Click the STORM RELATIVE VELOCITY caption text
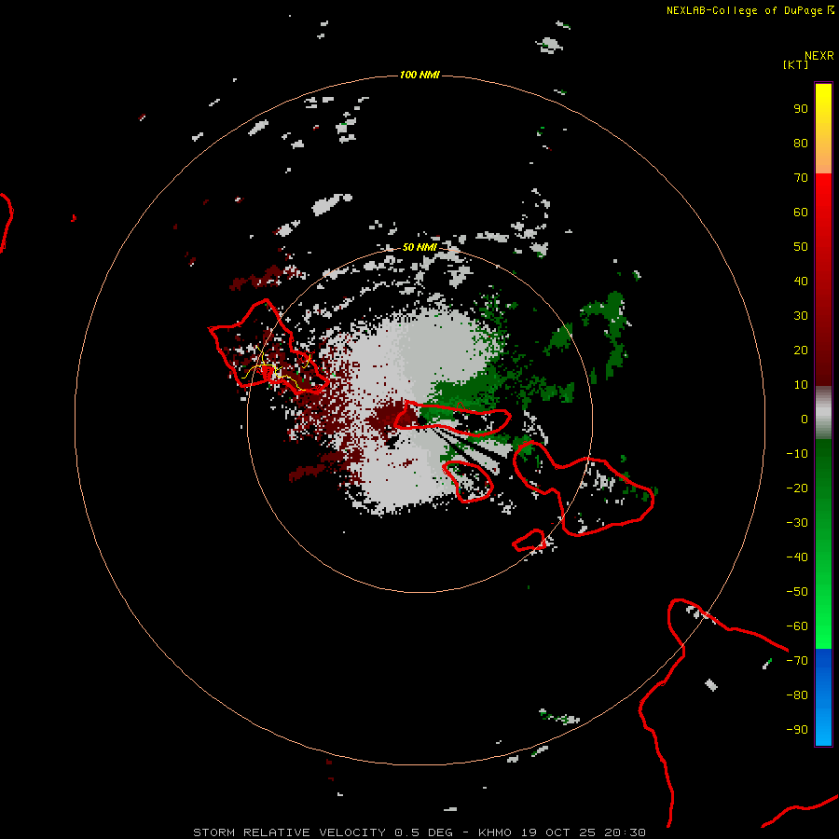Image resolution: width=839 pixels, height=839 pixels. [290, 832]
